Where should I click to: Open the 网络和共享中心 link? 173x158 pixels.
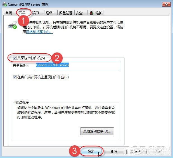39,32
